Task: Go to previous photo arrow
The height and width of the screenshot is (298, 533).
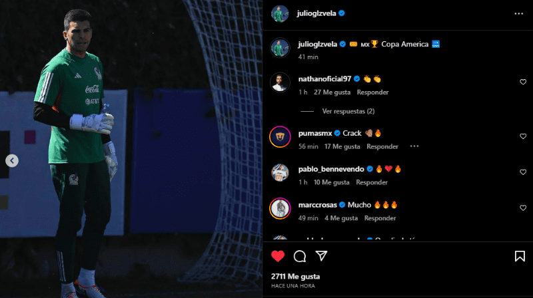Action: pos(12,160)
